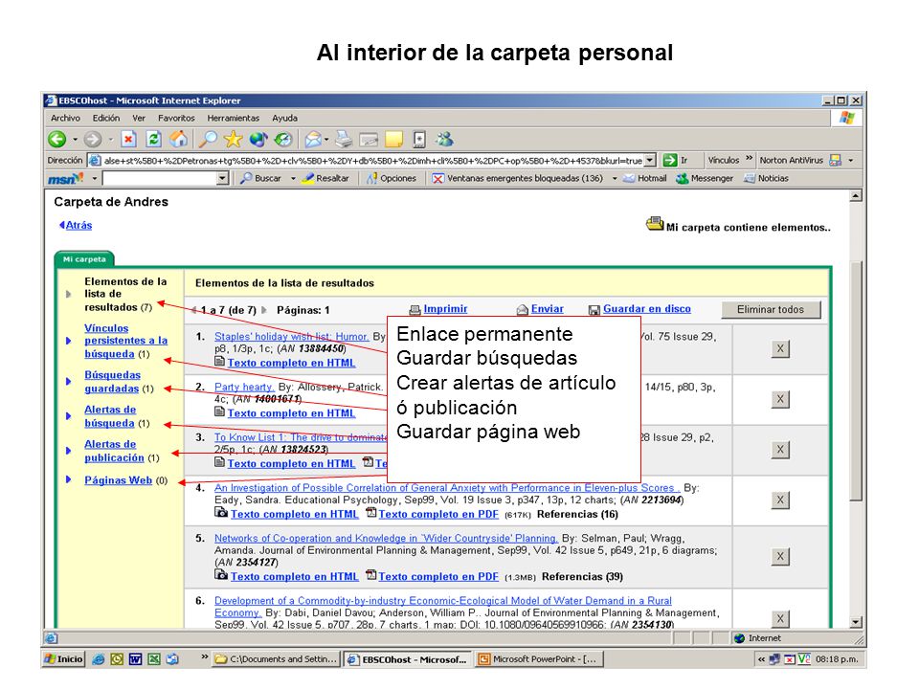Click the Enviar link
The height and width of the screenshot is (689, 919).
pos(548,309)
